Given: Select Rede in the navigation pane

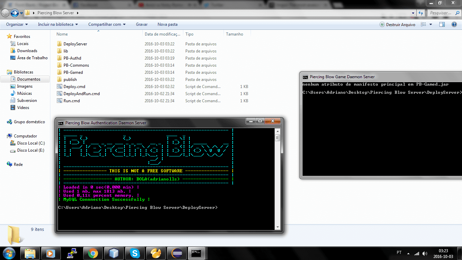Looking at the screenshot, I should 18,165.
